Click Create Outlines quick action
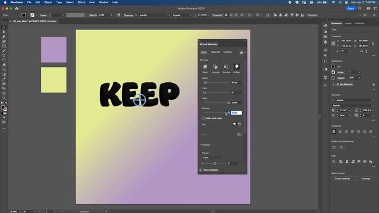Screen dimensions: 379x213 [x=342, y=179]
